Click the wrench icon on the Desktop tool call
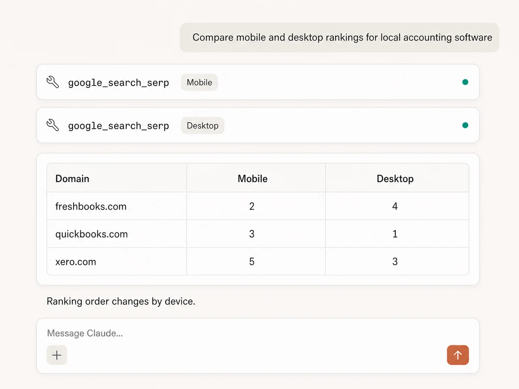 [53, 125]
